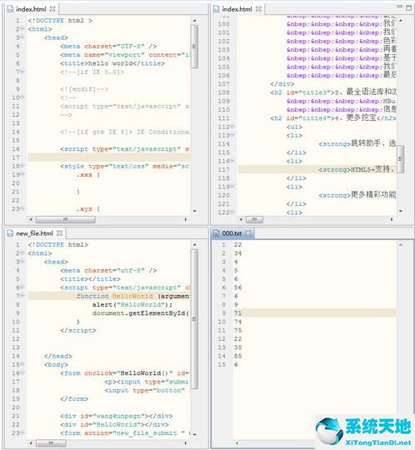The width and height of the screenshot is (415, 450).
Task: Collapse the style block fold at line 18
Action: (x=22, y=166)
